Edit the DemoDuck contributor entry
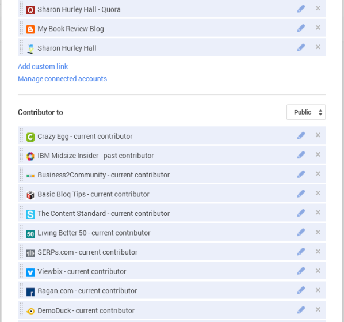This screenshot has height=322, width=344. (x=301, y=310)
